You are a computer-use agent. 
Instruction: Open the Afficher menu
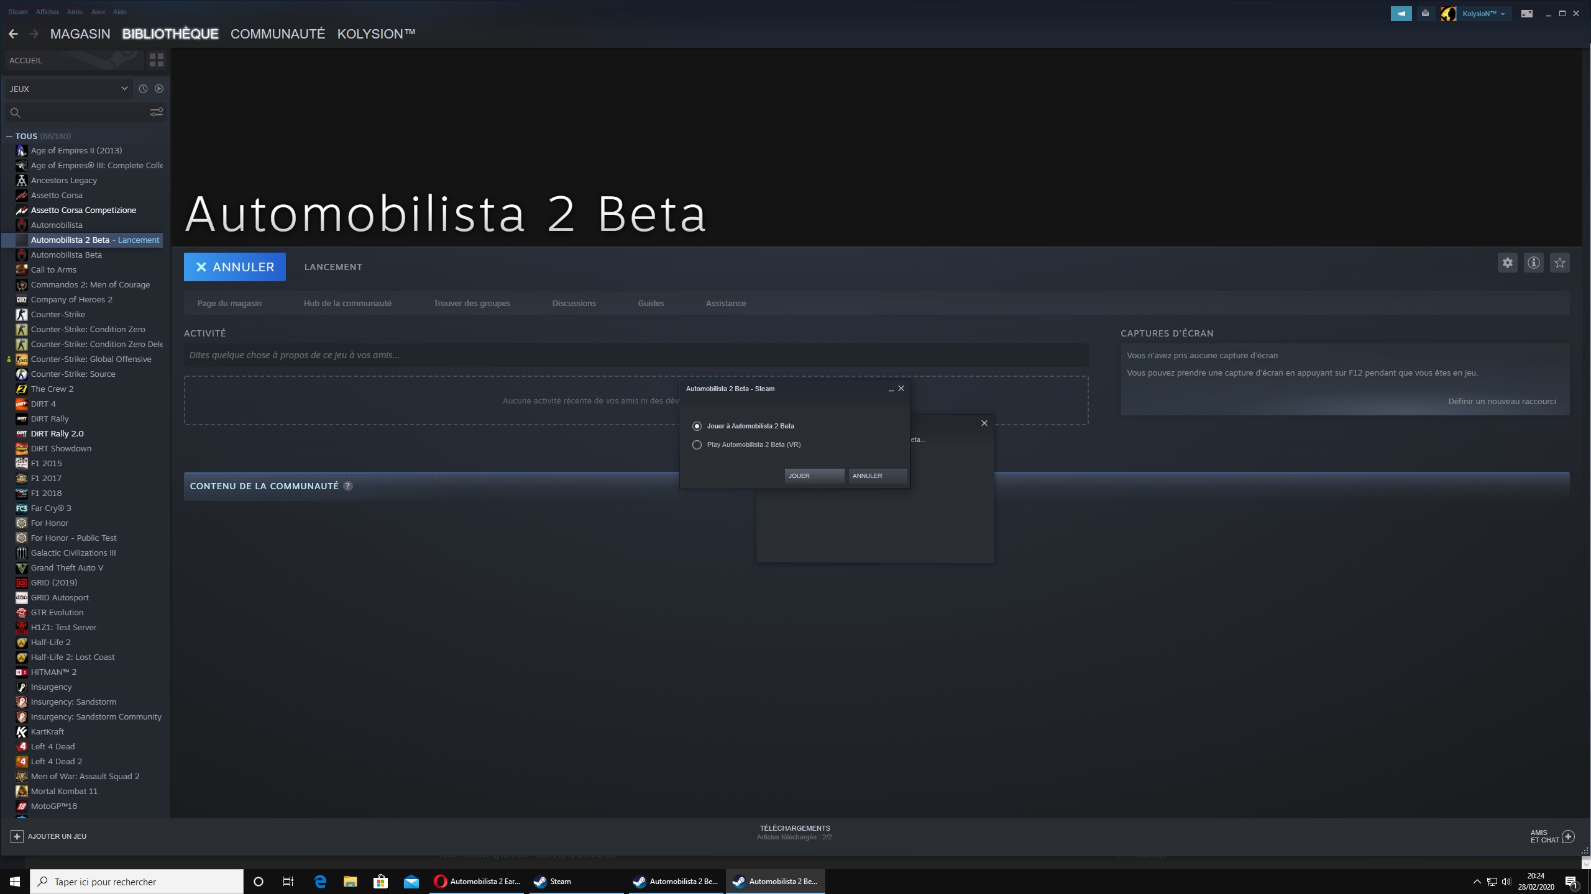click(48, 12)
